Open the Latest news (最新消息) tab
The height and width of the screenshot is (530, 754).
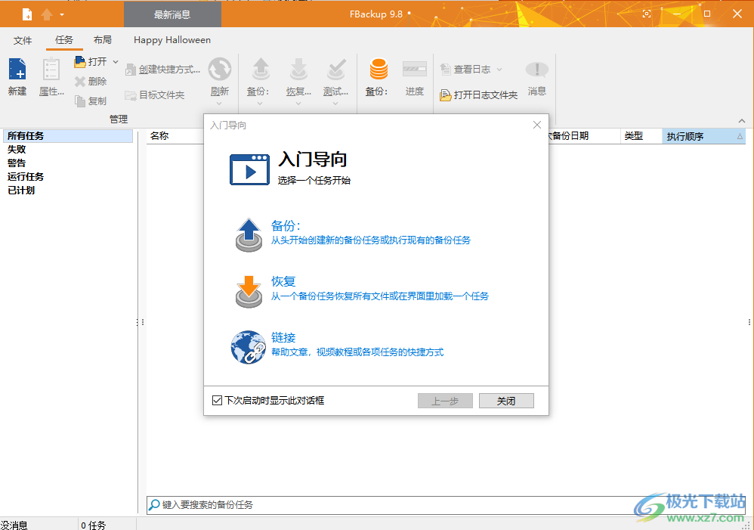coord(172,14)
